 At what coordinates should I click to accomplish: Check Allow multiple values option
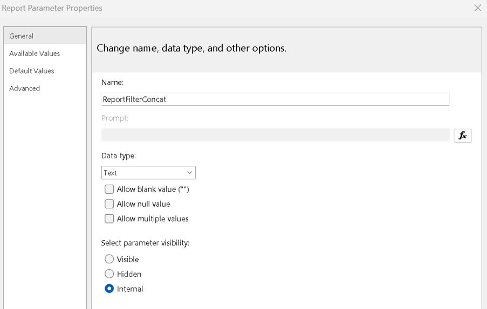(x=109, y=219)
